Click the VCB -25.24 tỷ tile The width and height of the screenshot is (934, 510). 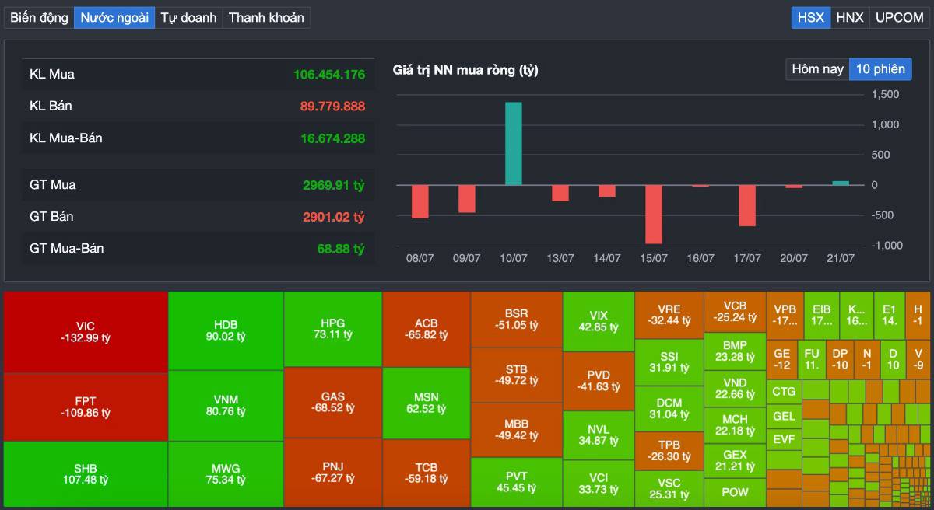click(x=735, y=312)
